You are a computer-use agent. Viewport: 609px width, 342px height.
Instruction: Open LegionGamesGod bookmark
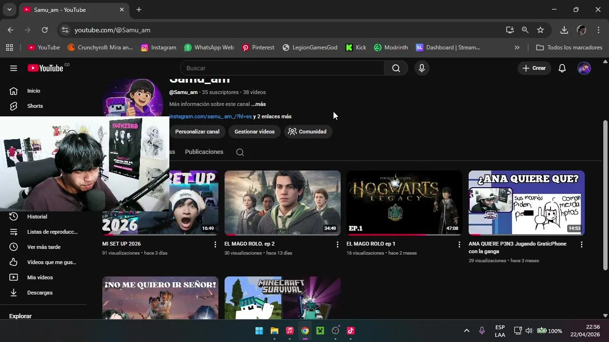tap(310, 47)
